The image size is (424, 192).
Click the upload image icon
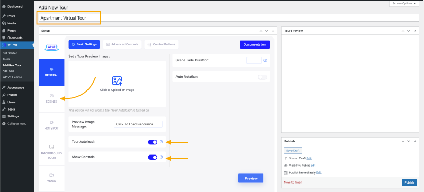(x=117, y=80)
